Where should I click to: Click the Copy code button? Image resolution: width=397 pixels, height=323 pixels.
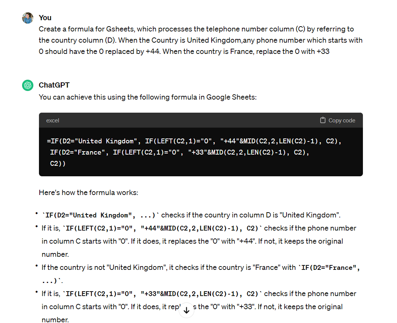(x=337, y=121)
